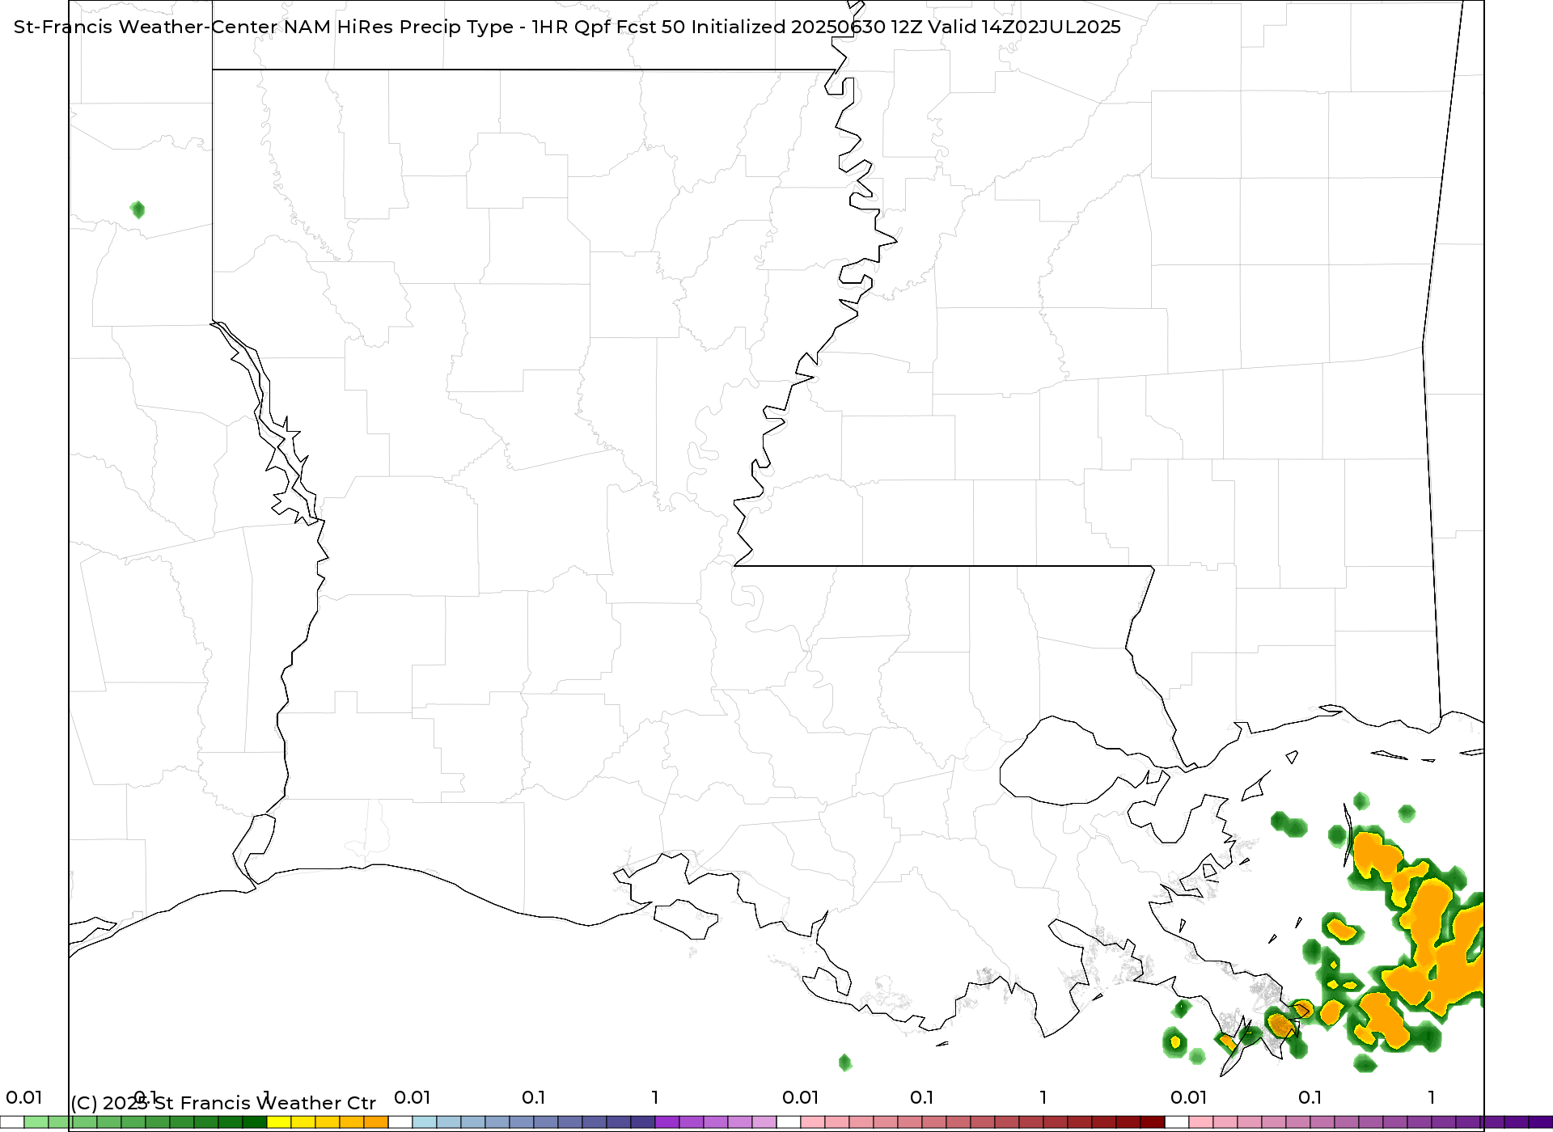The height and width of the screenshot is (1132, 1553).
Task: Select the 1 label above the red scale
Action: coord(1043,1097)
